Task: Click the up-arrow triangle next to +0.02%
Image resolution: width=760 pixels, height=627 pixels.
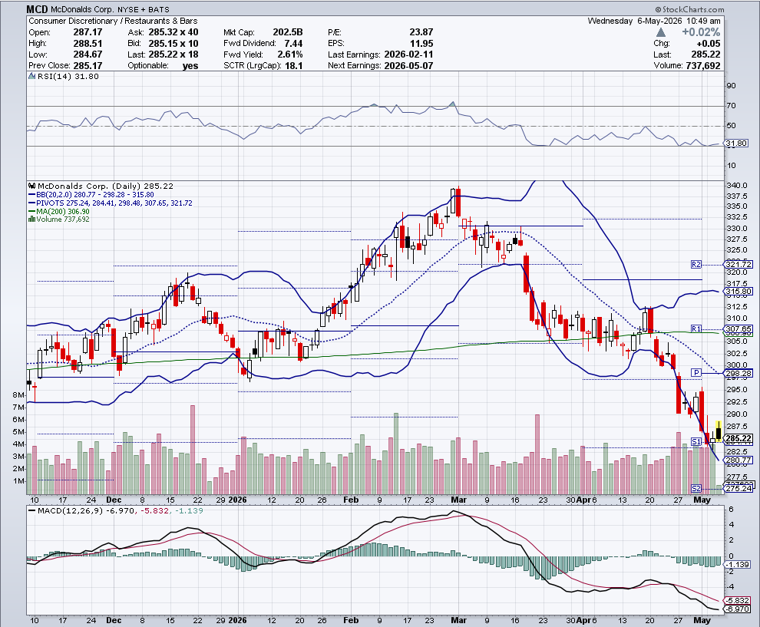Action: pos(661,32)
